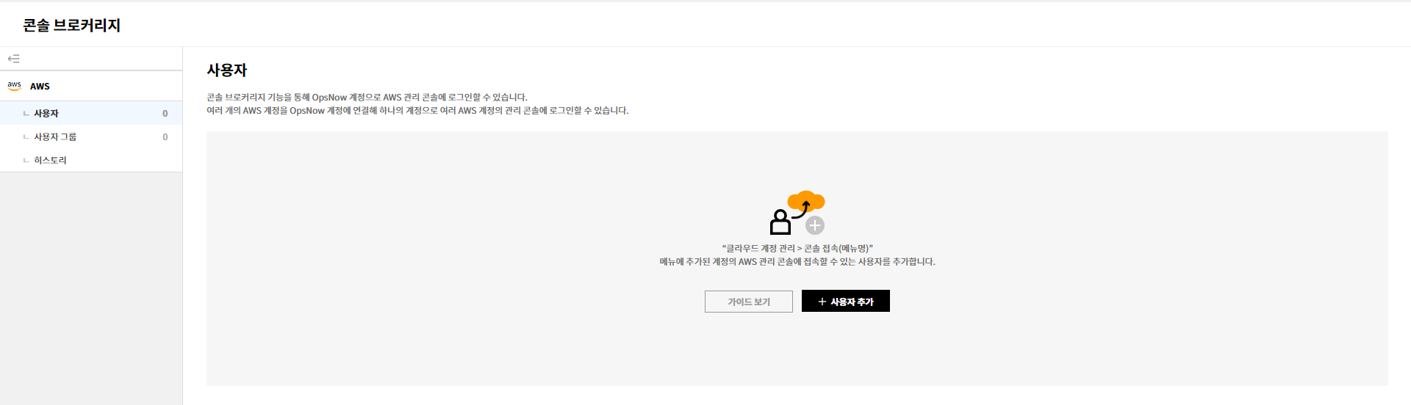The height and width of the screenshot is (405, 1411).
Task: Click the user silhouette illustration icon
Action: 780,222
